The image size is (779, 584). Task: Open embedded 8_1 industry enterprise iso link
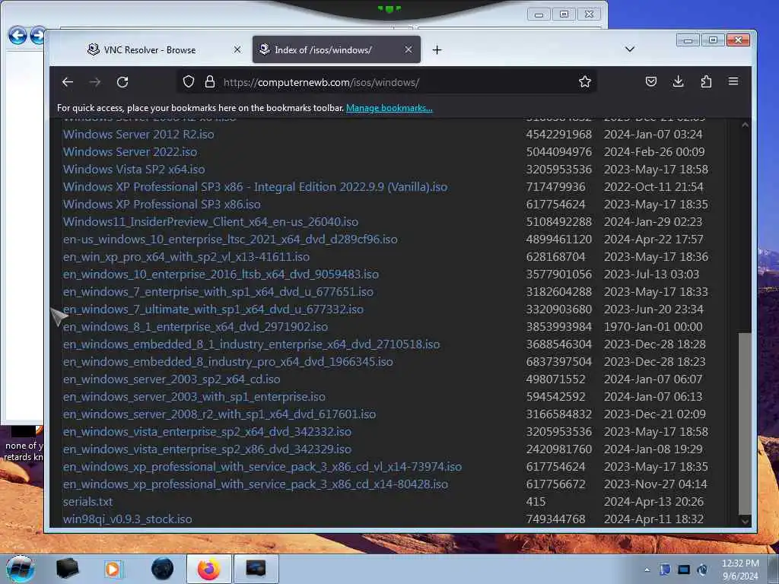[x=251, y=344]
